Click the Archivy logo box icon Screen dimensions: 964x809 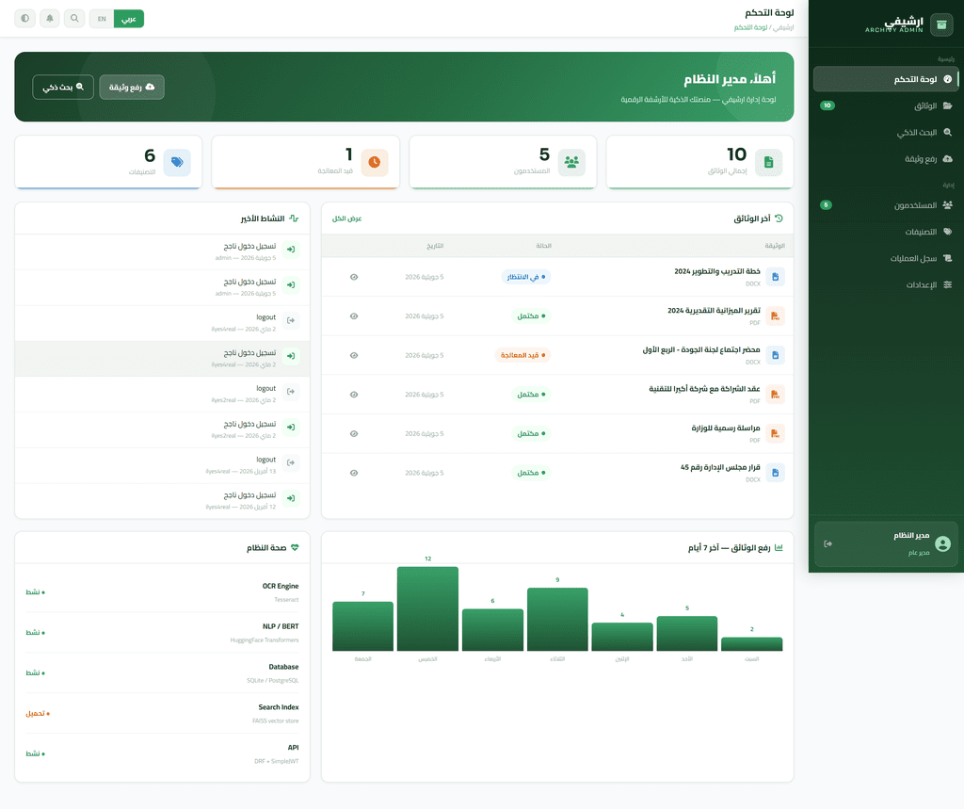(941, 24)
